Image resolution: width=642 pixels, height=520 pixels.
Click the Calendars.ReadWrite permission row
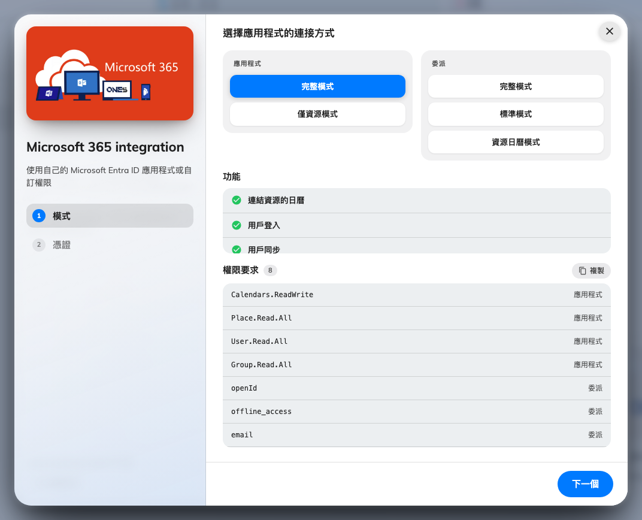[x=416, y=295]
